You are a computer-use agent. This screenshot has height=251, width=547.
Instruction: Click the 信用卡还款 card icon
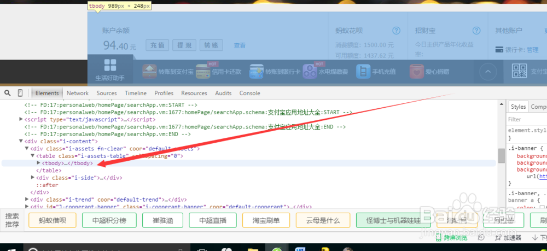pyautogui.click(x=203, y=72)
